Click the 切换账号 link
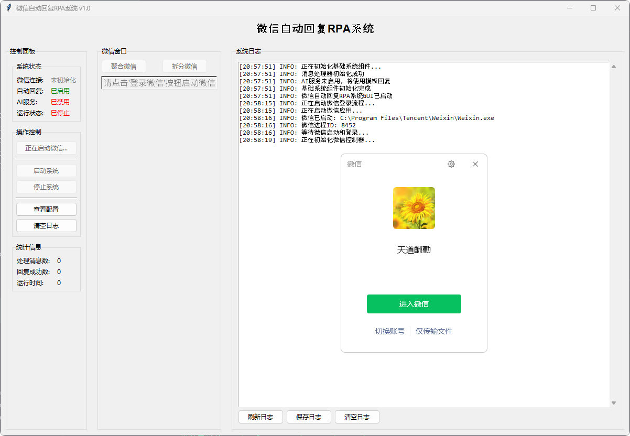The height and width of the screenshot is (436, 630). (390, 331)
